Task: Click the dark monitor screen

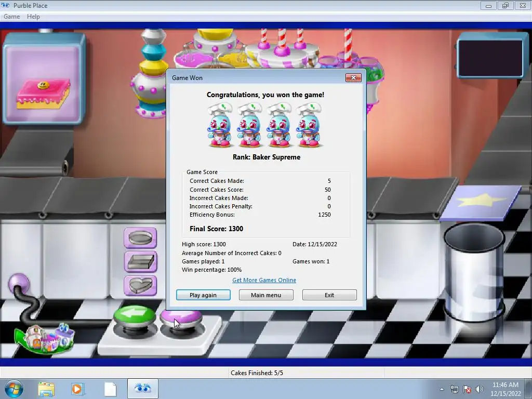Action: (490, 58)
